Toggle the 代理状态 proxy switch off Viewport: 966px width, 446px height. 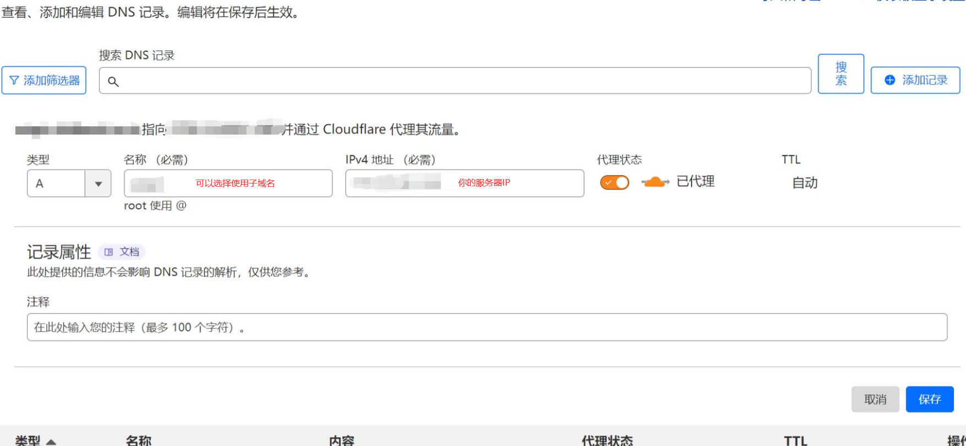coord(614,182)
